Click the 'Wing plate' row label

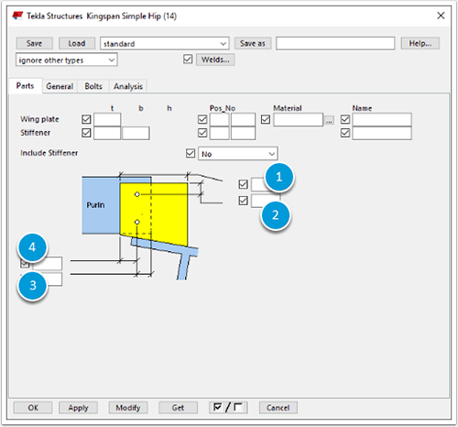click(39, 119)
